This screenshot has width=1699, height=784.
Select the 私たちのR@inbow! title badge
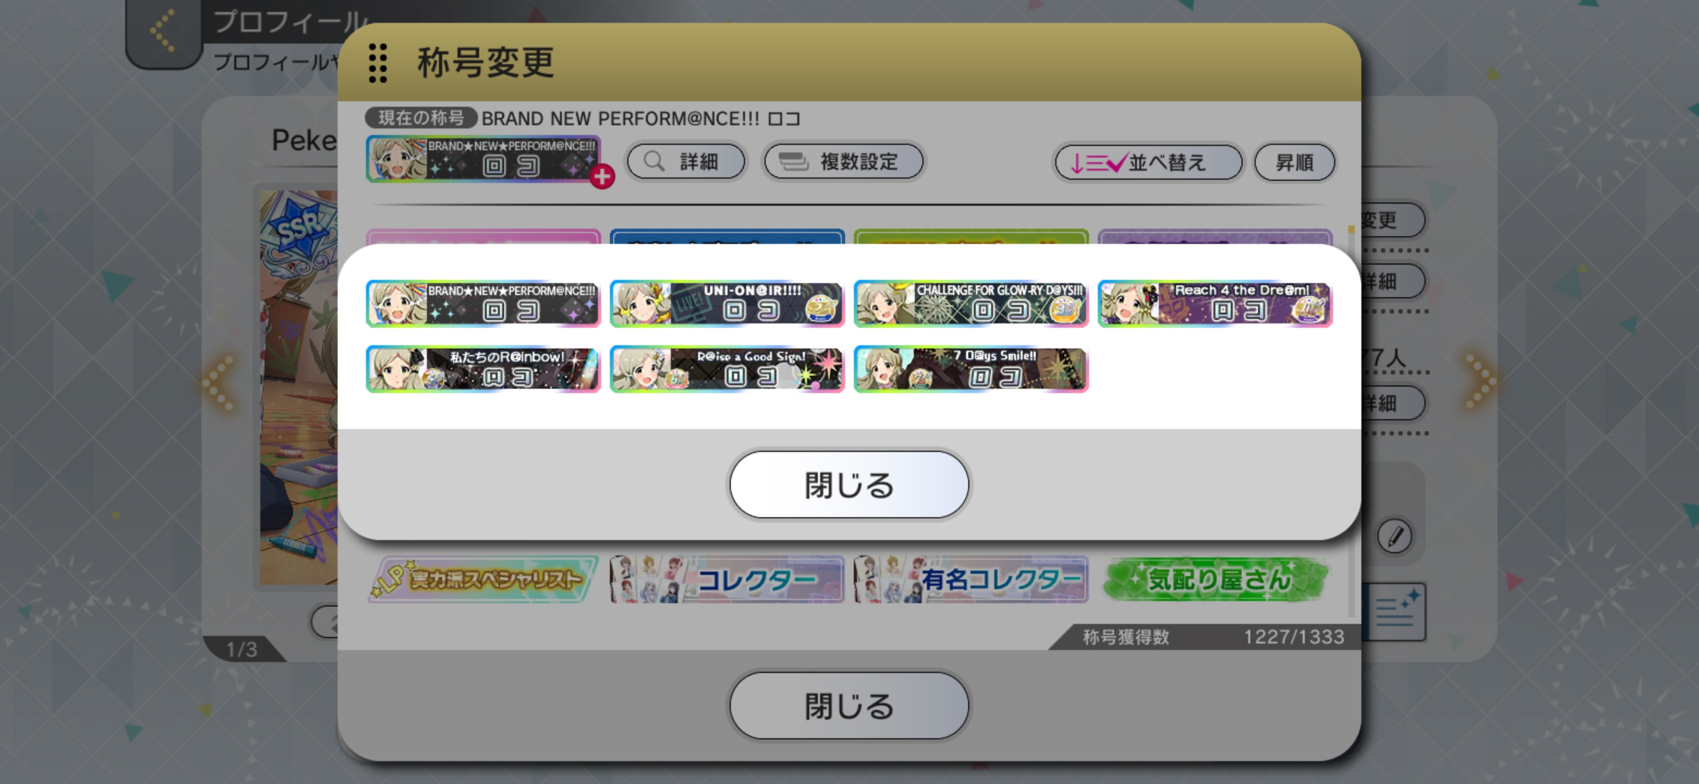(483, 369)
